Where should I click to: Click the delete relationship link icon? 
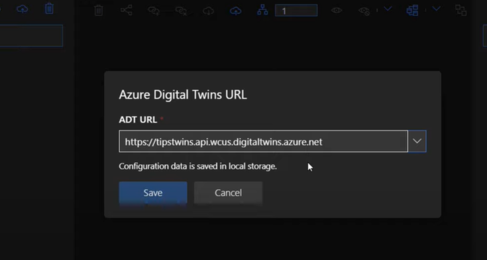[x=181, y=11]
